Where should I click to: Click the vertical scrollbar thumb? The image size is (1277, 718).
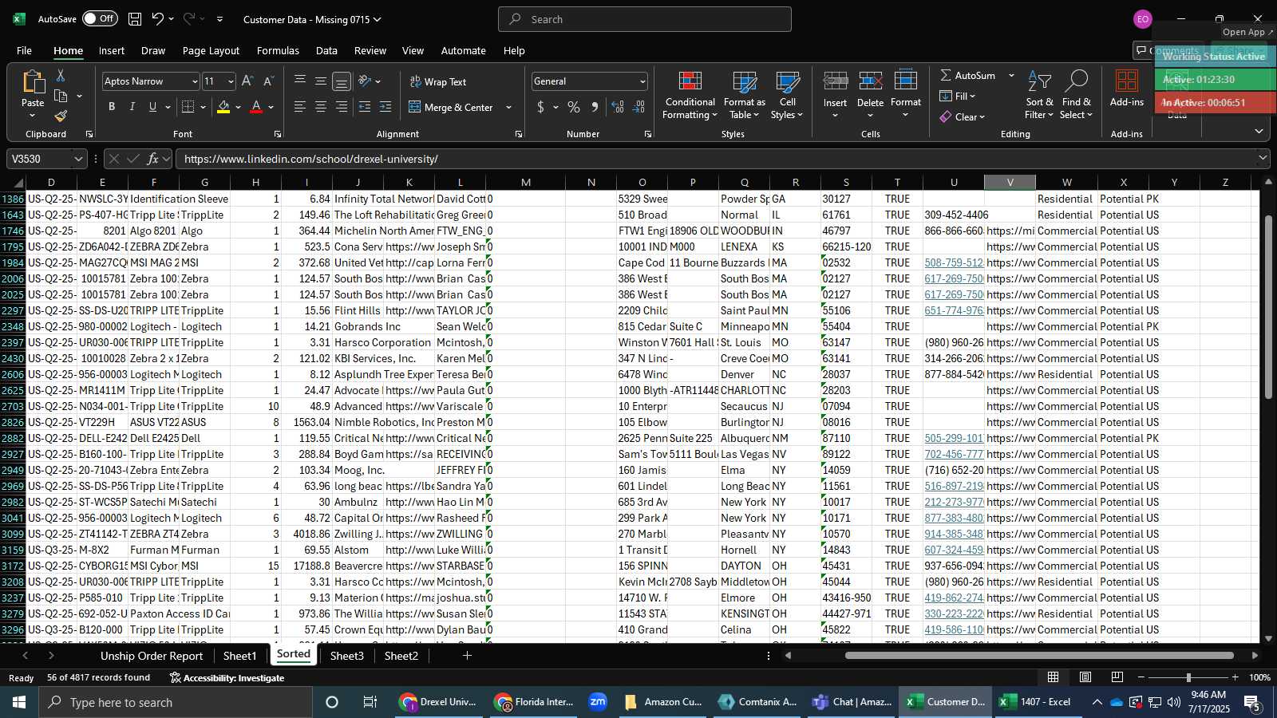point(1269,307)
